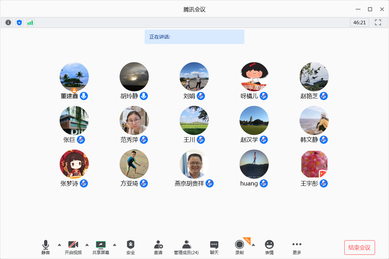
Task: Open Manage Members (管理成员) panel
Action: point(186,247)
